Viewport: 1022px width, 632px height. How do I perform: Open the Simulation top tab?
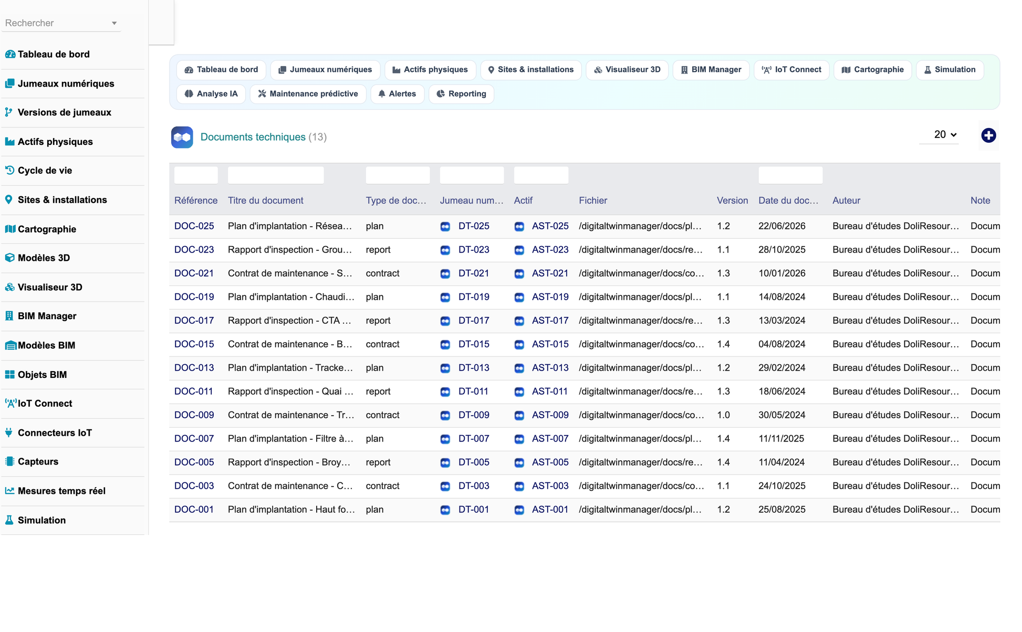[x=950, y=70]
